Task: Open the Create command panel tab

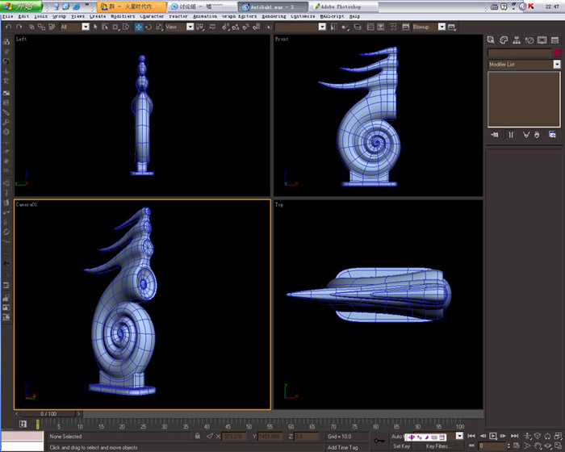Action: [x=491, y=40]
